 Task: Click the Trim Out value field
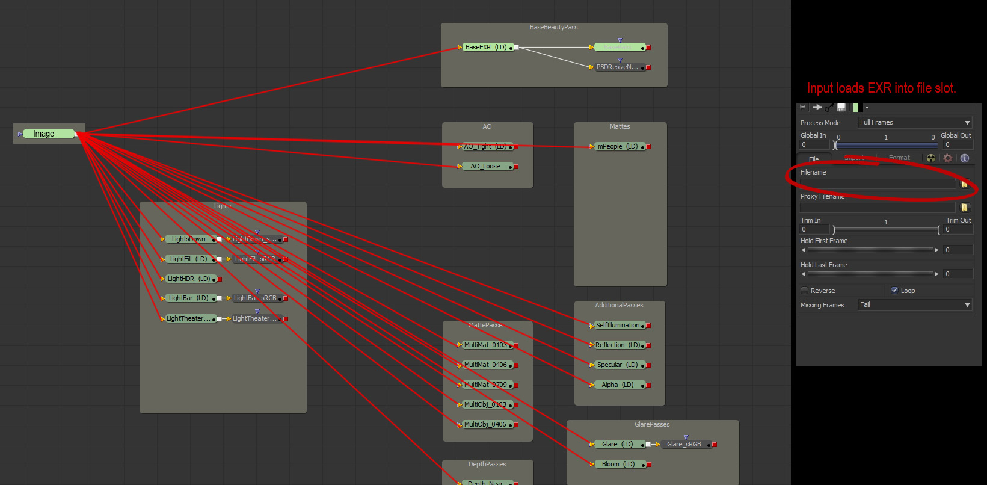tap(958, 229)
